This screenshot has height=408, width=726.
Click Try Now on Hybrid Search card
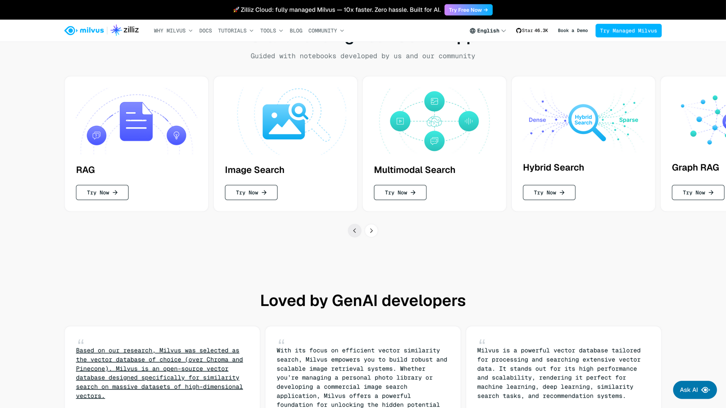click(549, 192)
